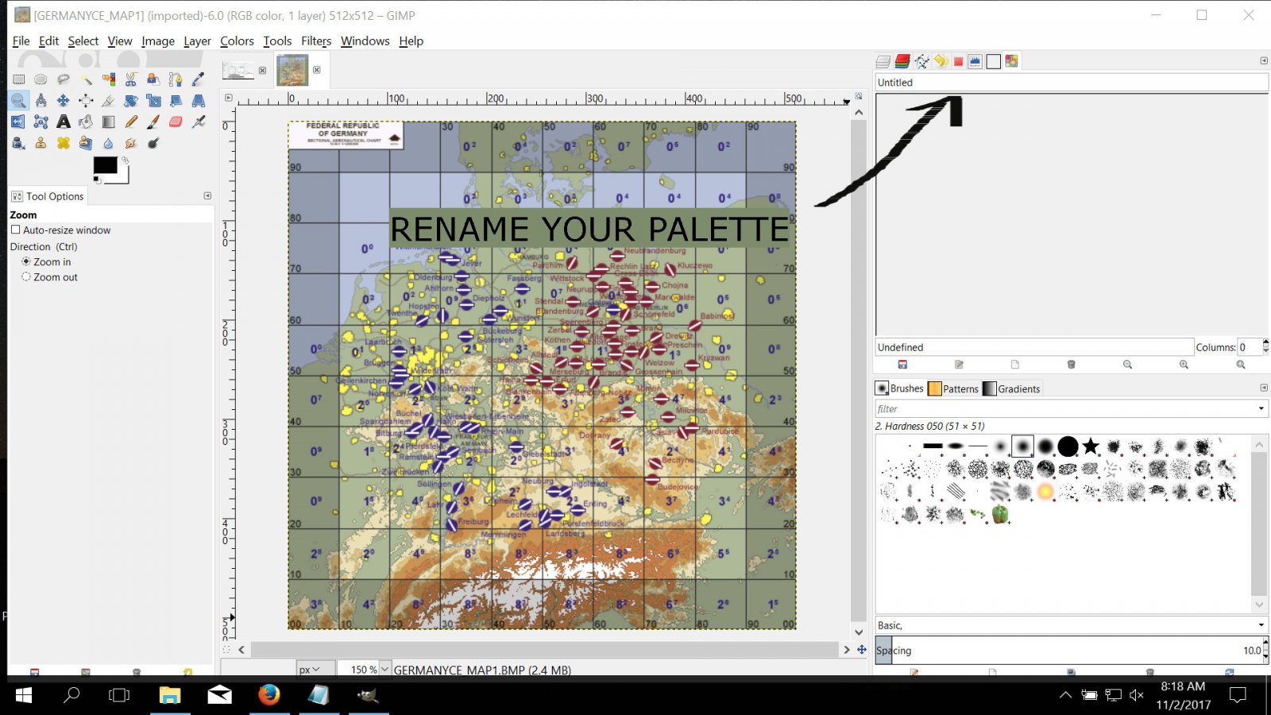Select the Measure compass tool
1271x715 pixels.
[41, 100]
